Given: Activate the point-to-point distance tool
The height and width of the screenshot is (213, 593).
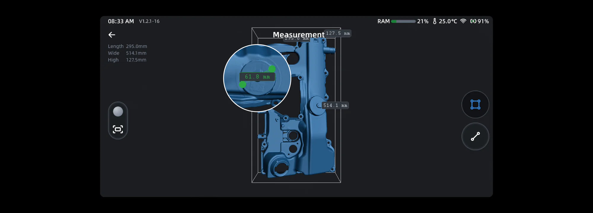Looking at the screenshot, I should point(475,136).
